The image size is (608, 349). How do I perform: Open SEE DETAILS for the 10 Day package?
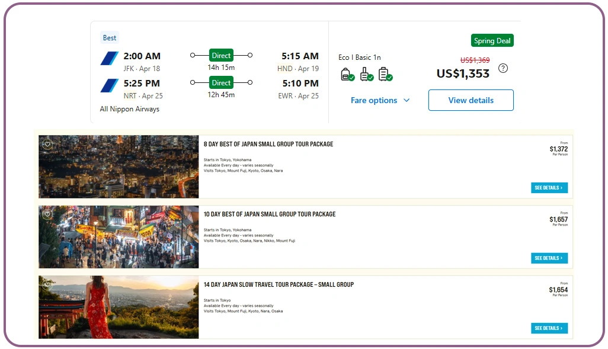click(549, 258)
